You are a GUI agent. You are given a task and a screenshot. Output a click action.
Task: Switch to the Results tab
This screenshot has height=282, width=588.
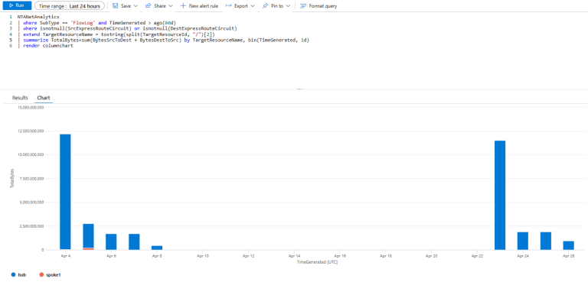point(20,98)
